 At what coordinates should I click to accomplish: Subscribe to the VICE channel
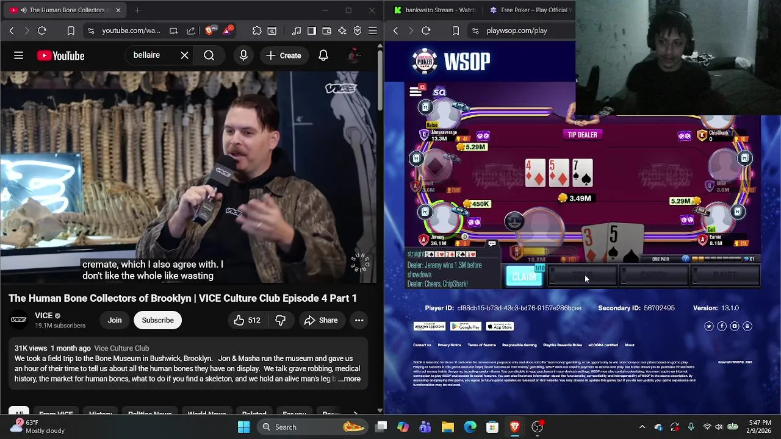pyautogui.click(x=157, y=320)
